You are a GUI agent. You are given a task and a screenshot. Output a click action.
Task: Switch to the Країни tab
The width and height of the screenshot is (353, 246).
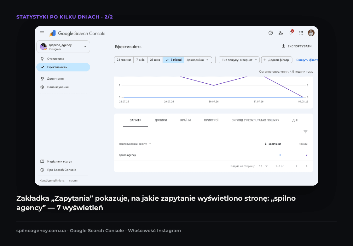coord(186,120)
